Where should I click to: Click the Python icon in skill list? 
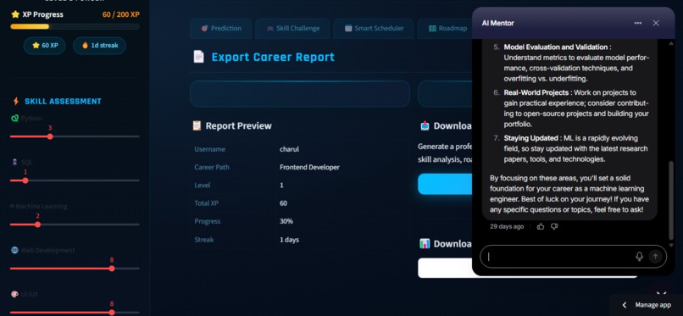point(14,119)
